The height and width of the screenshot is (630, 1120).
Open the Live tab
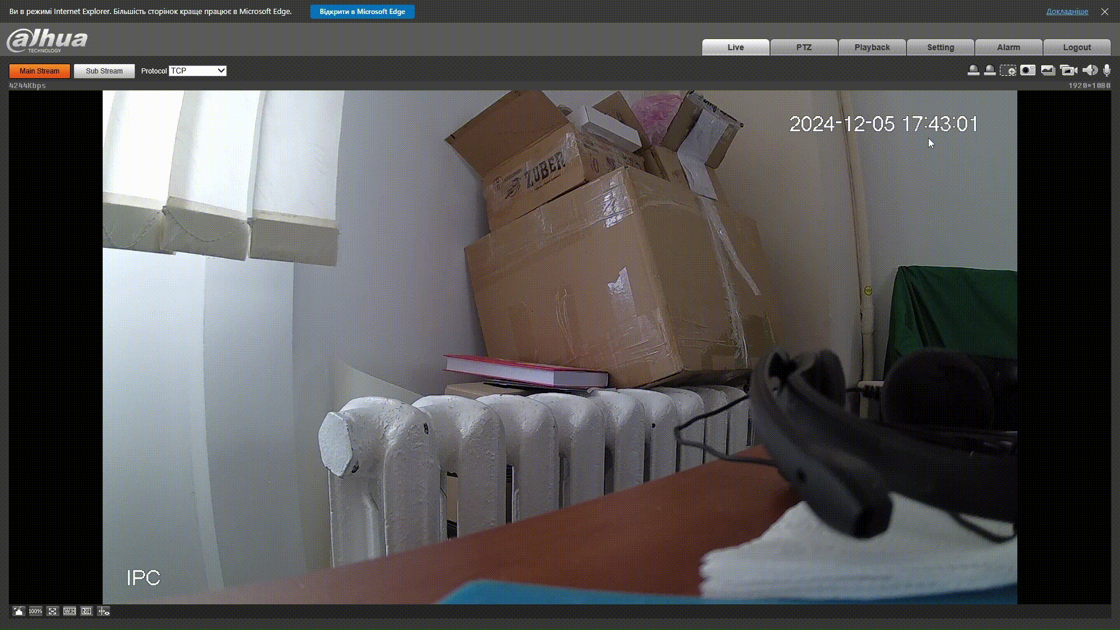tap(736, 47)
